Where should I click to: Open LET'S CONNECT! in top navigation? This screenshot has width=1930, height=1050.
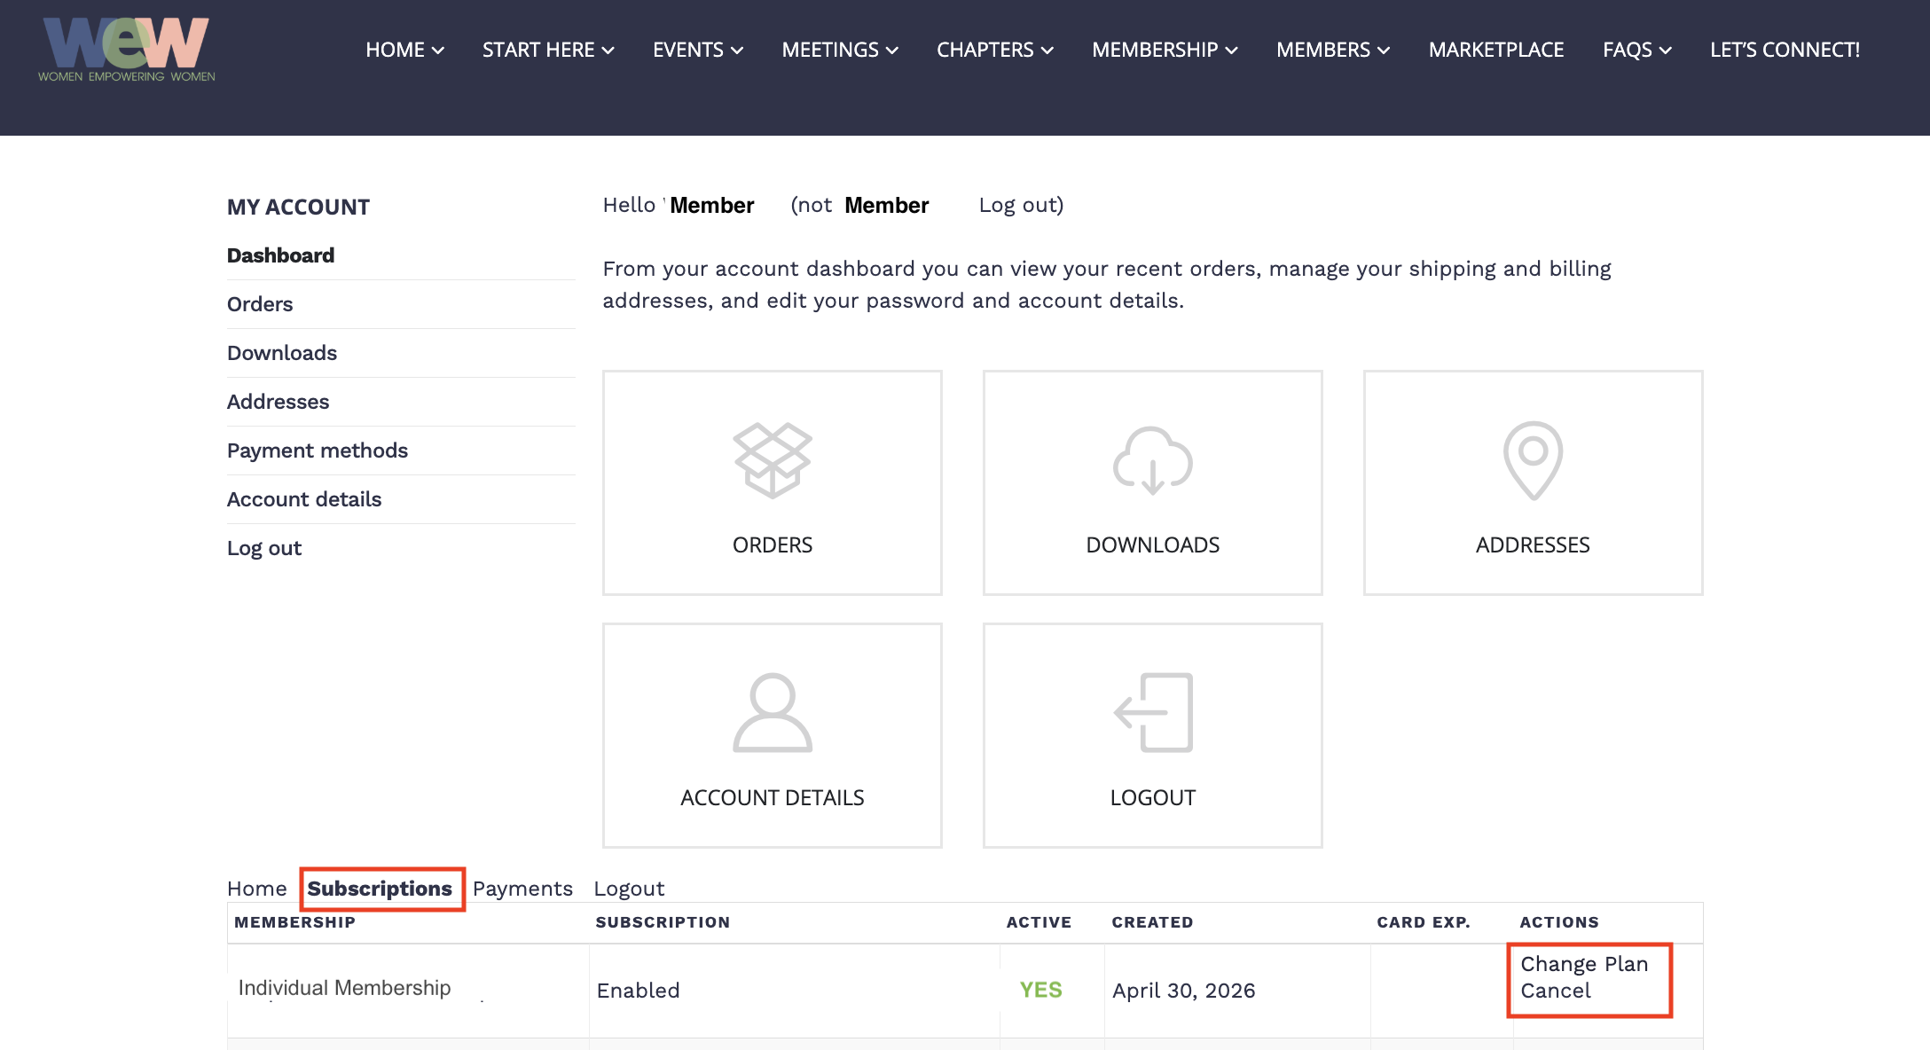1785,50
